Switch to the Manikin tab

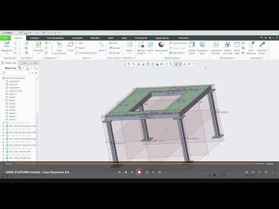pos(95,38)
